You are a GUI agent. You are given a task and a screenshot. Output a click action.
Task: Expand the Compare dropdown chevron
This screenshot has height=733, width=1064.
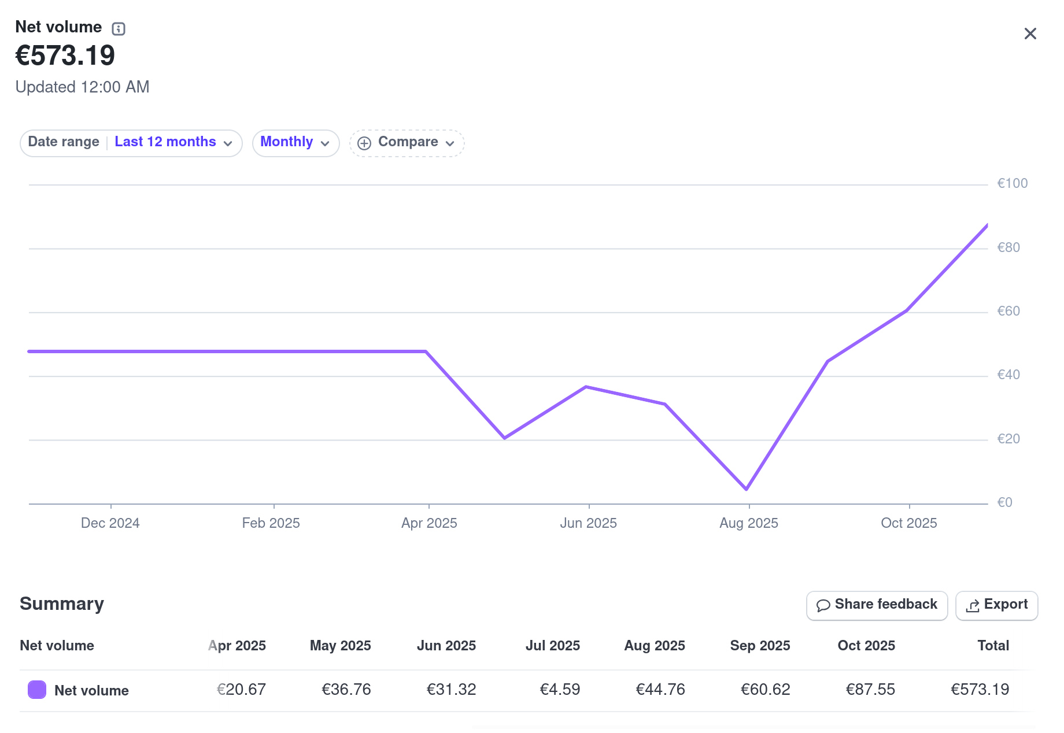(x=450, y=143)
